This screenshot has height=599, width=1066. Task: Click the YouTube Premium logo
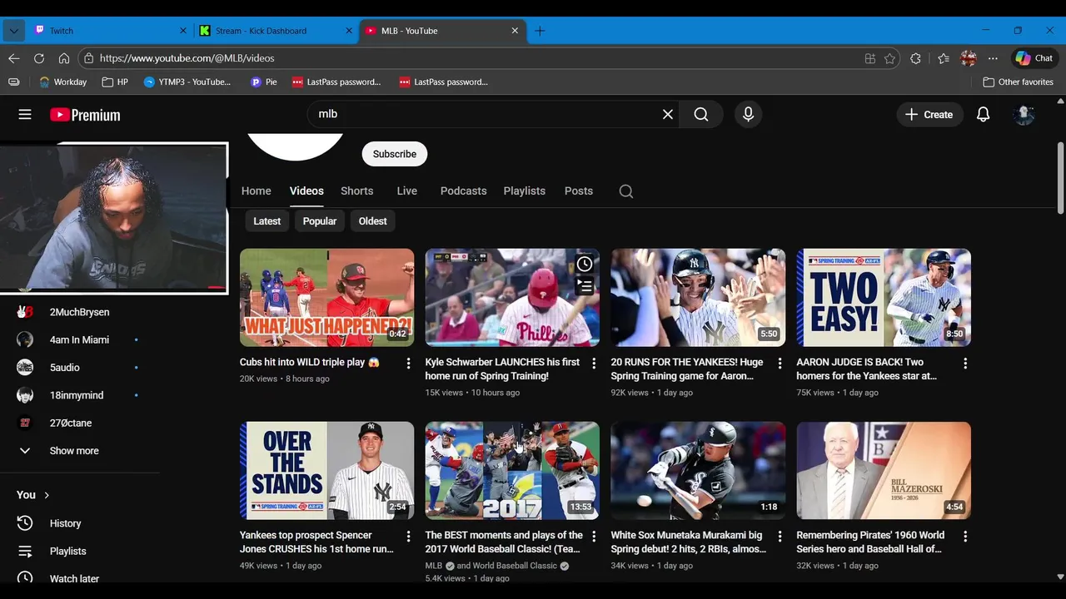tap(85, 115)
